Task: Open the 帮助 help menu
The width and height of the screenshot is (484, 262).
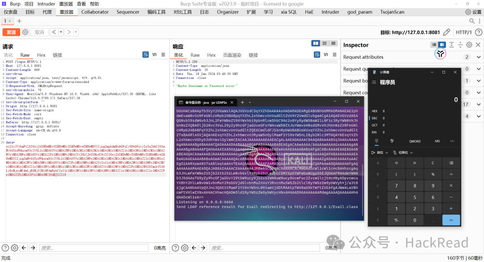Action: click(95, 4)
